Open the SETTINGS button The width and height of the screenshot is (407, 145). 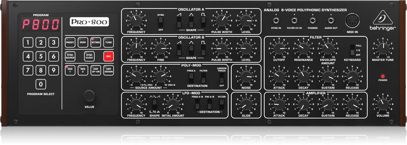[96, 42]
